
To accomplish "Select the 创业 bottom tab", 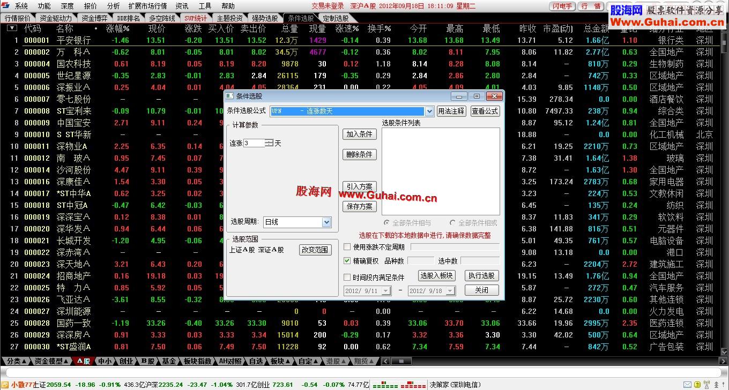I will [125, 362].
